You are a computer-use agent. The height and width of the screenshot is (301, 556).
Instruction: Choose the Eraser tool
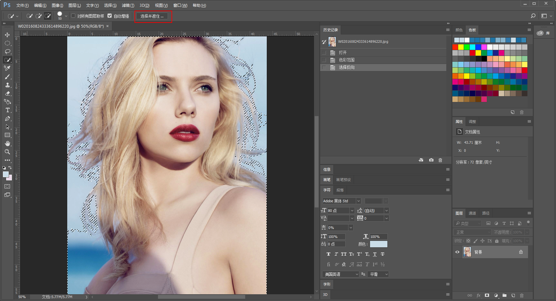pos(7,94)
